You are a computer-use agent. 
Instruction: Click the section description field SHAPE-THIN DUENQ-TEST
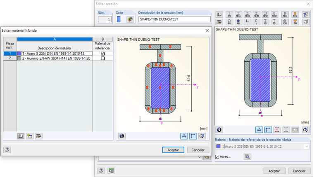tap(174, 19)
